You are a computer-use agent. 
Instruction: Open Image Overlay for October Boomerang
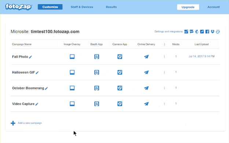coord(72,88)
